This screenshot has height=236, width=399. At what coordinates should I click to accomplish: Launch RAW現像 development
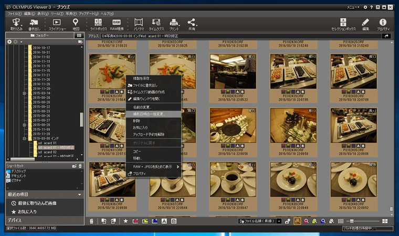point(117,25)
